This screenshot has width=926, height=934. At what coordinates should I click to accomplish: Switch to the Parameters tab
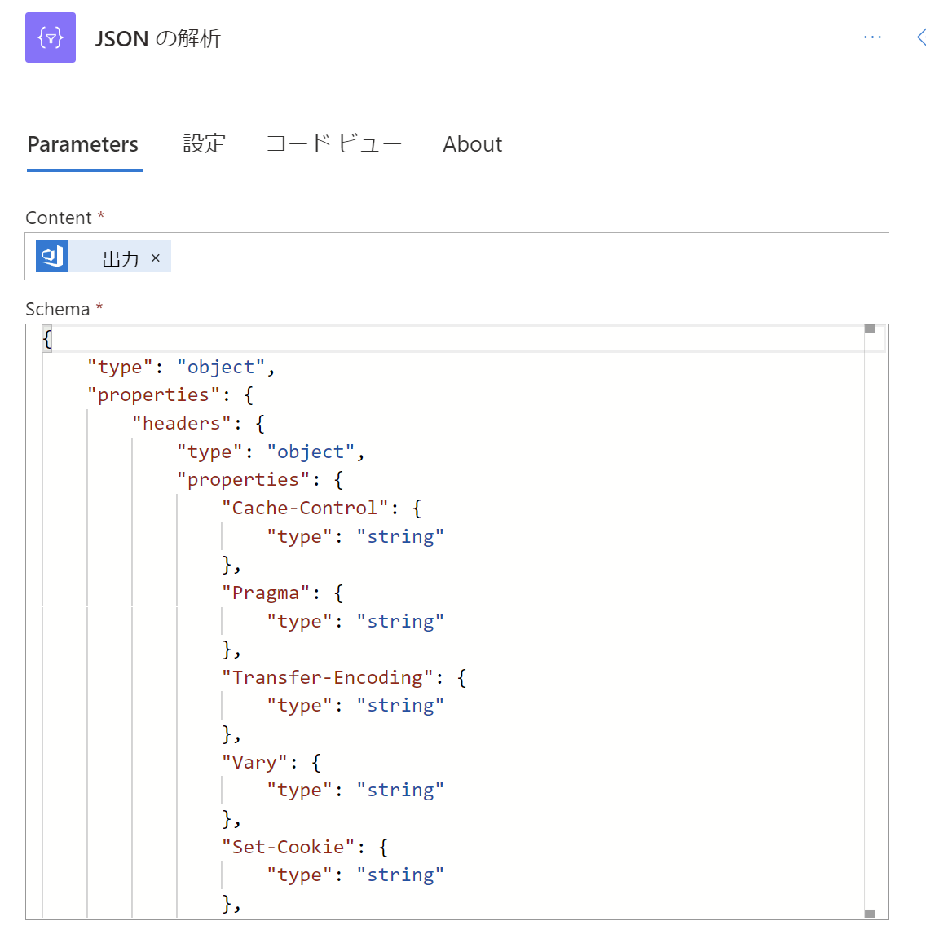(83, 144)
